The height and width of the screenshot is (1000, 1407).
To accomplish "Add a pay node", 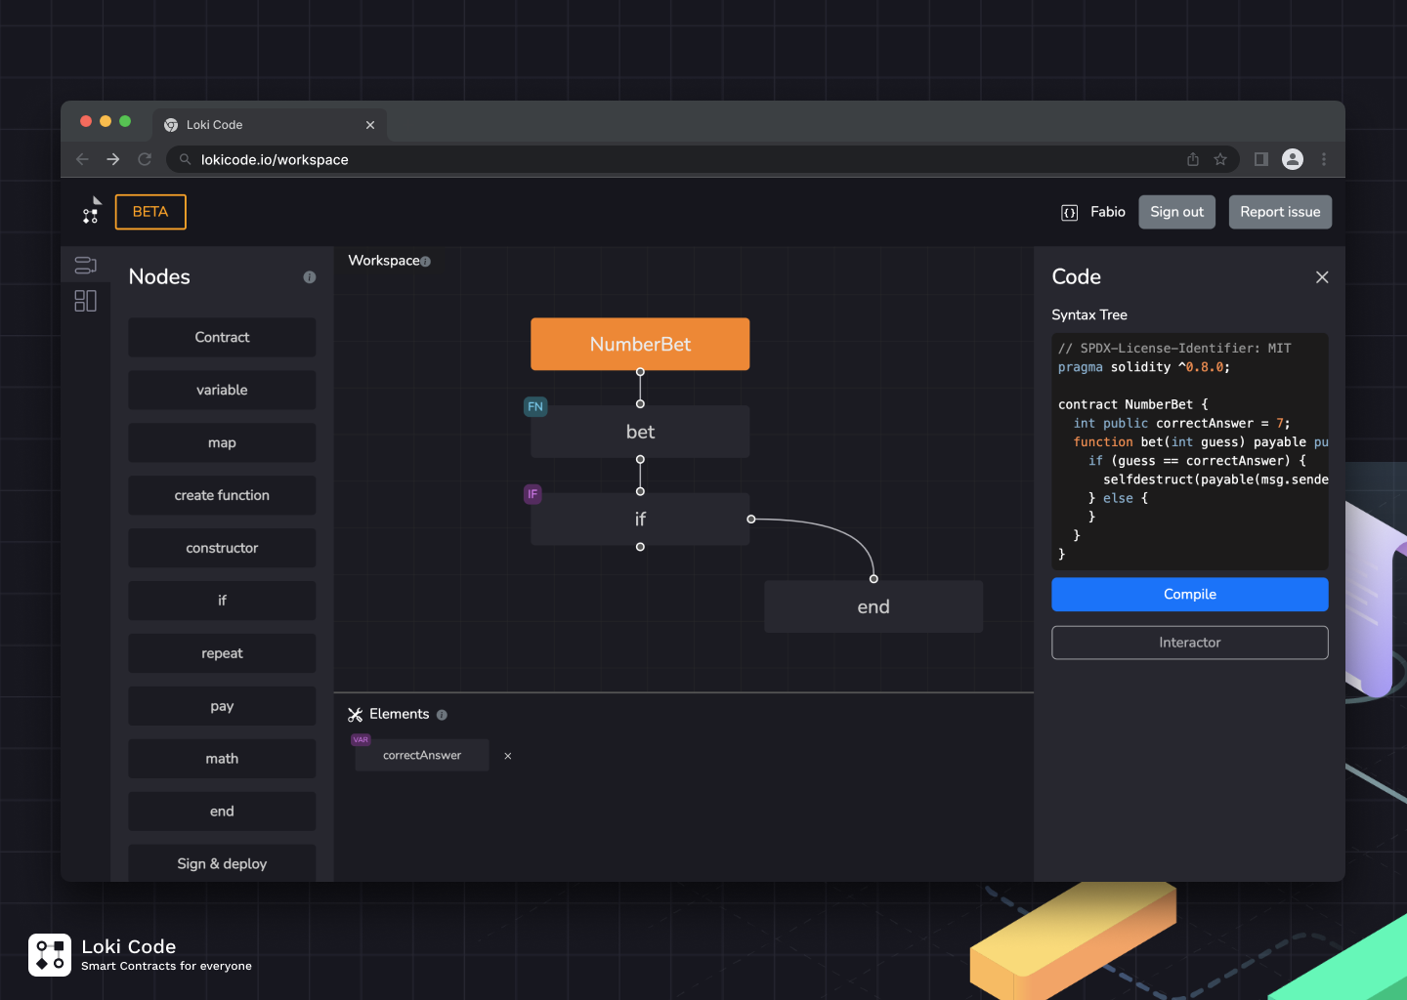I will pyautogui.click(x=222, y=706).
